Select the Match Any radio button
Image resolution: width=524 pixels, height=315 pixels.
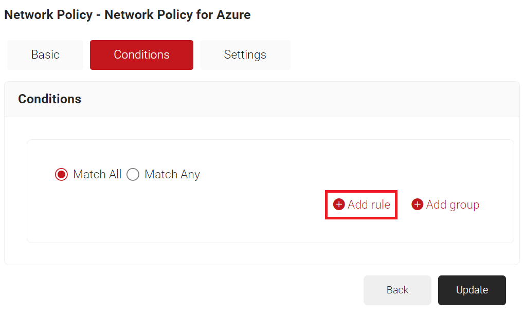[x=133, y=175]
